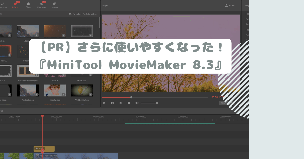Viewport: 304px width, 159px height.
Task: Click the red playhead marker on timeline
Action: (x=42, y=116)
